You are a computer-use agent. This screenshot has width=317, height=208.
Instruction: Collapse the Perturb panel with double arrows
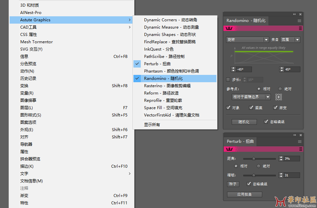coord(295,135)
